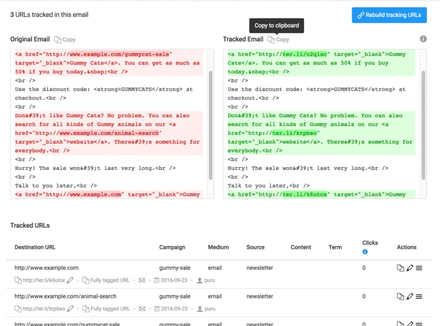Edit the animal-search tracked URL
Viewport: 440px width, 326px height.
tap(410, 296)
